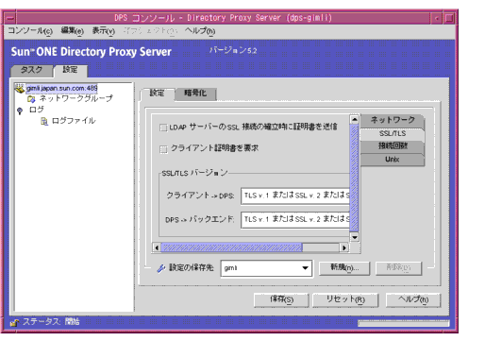The height and width of the screenshot is (341, 502).
Task: Select the SSL/TLS side tab
Action: click(393, 133)
